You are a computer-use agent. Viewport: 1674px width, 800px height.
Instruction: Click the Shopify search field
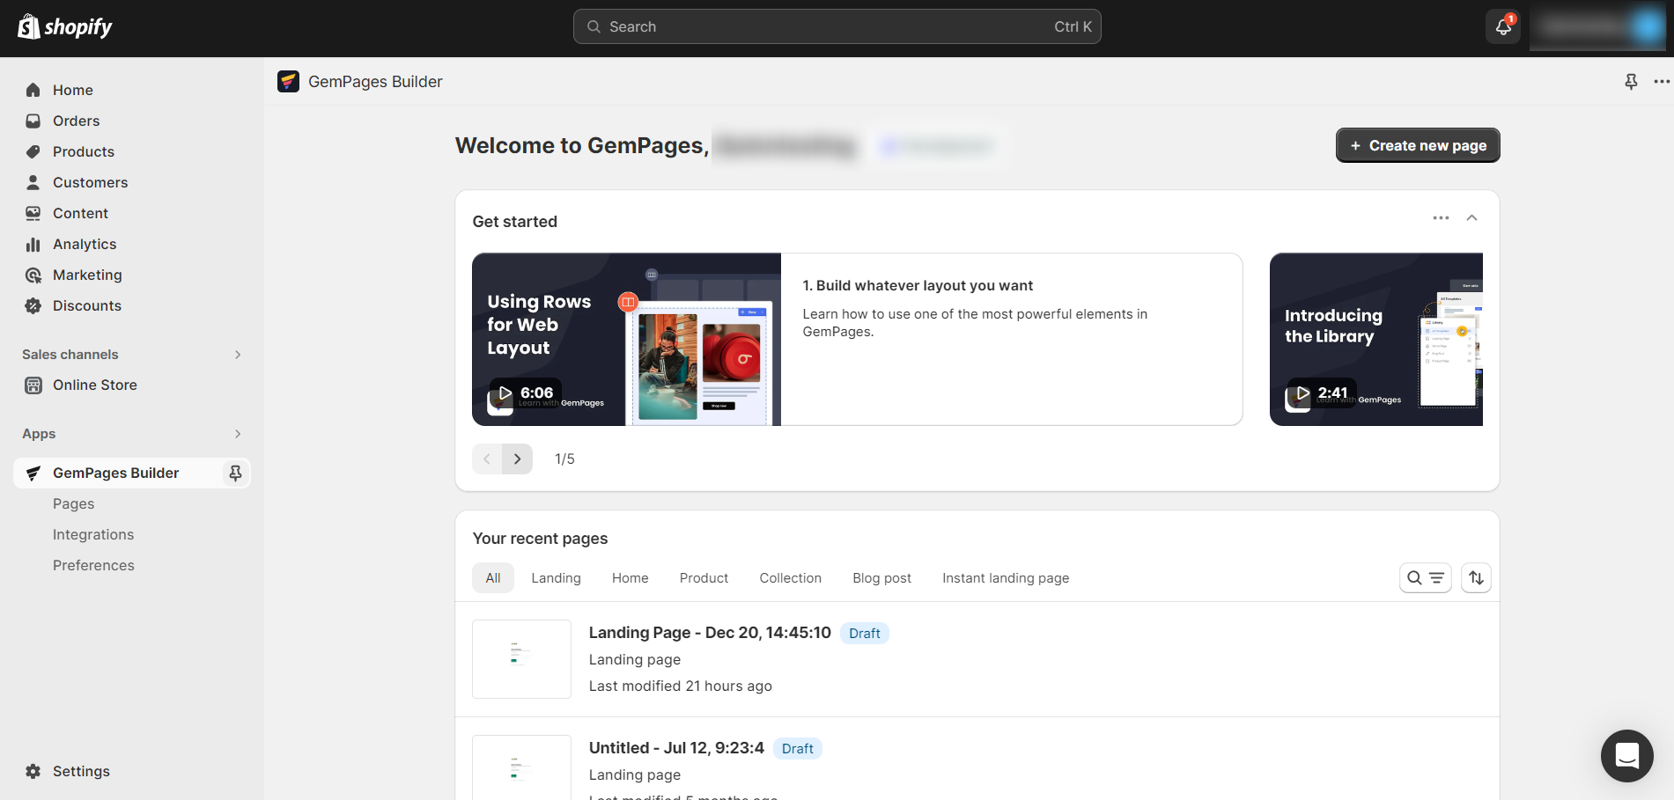pyautogui.click(x=837, y=26)
